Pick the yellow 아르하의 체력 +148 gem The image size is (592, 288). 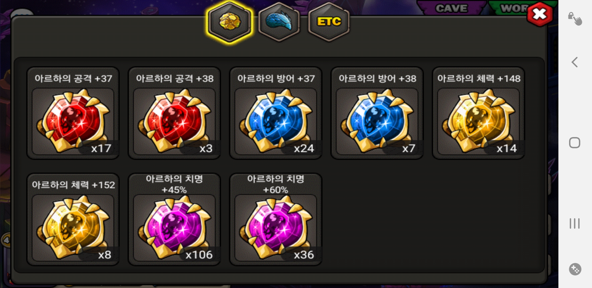click(478, 113)
